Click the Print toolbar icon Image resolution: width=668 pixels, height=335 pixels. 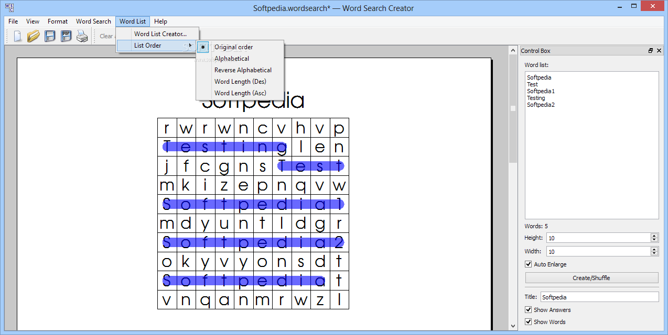click(x=82, y=36)
